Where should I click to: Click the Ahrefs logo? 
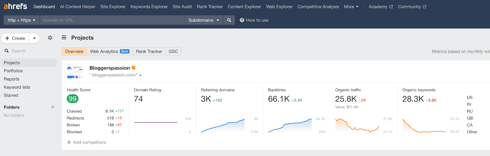[15, 6]
